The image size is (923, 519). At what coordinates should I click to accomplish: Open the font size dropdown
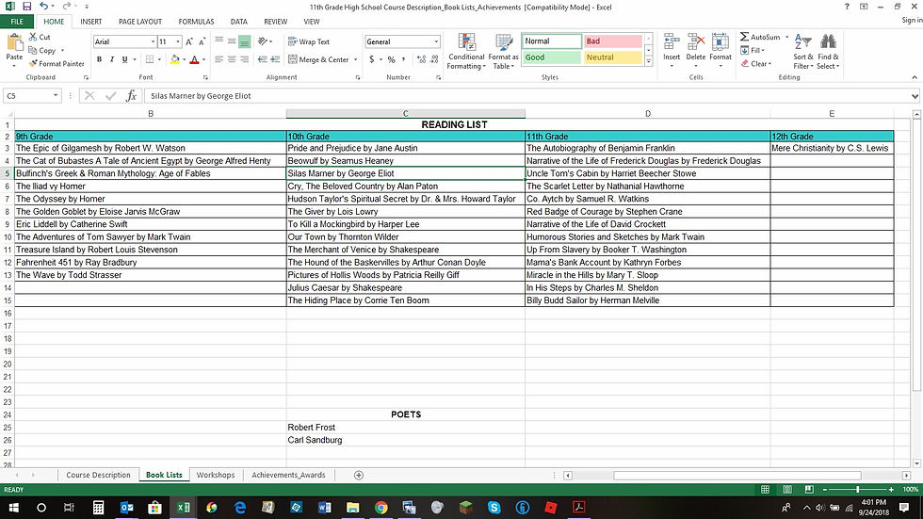(178, 41)
